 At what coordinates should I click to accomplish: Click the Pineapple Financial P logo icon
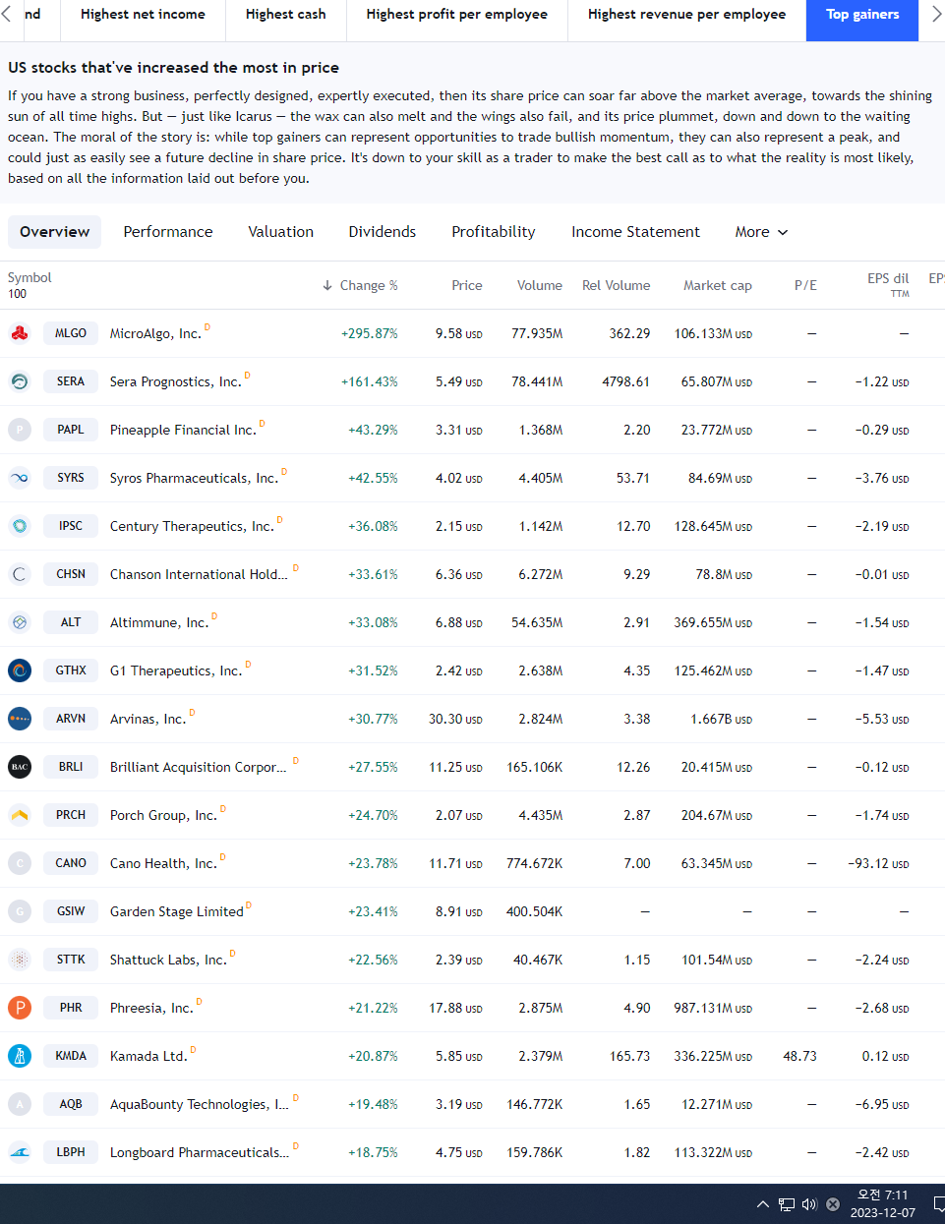(20, 430)
